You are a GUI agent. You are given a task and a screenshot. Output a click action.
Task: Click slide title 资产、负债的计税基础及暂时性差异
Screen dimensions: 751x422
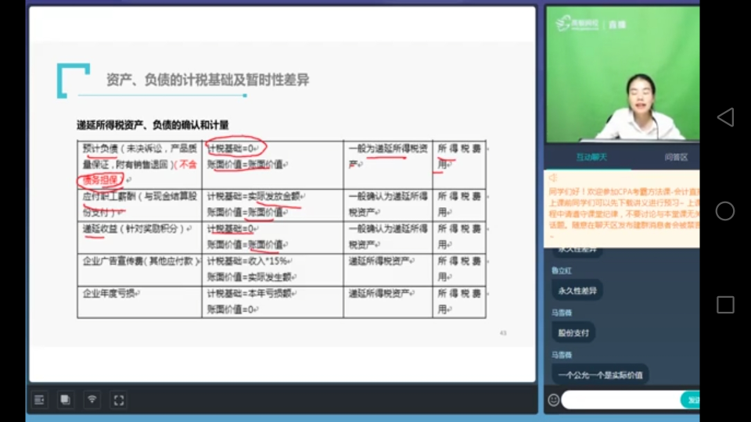pos(207,80)
